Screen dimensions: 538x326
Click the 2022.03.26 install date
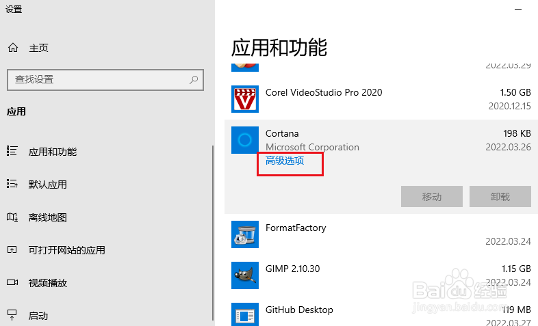[508, 147]
